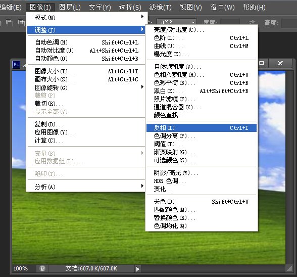
Task: Click the 文档:607.0K/607.0K status text
Action: click(91, 268)
